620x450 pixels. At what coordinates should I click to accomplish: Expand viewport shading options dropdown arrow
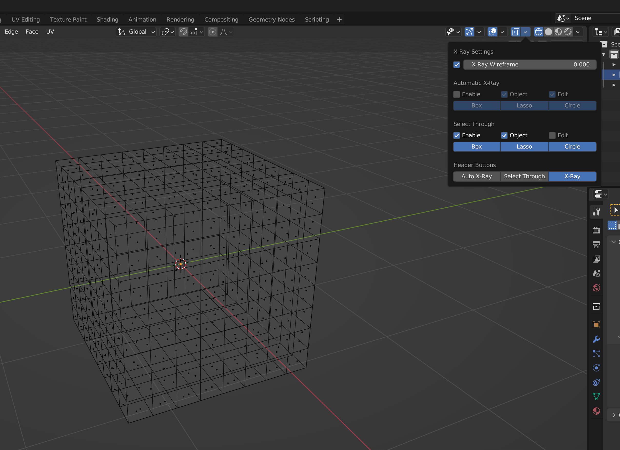[x=578, y=32]
